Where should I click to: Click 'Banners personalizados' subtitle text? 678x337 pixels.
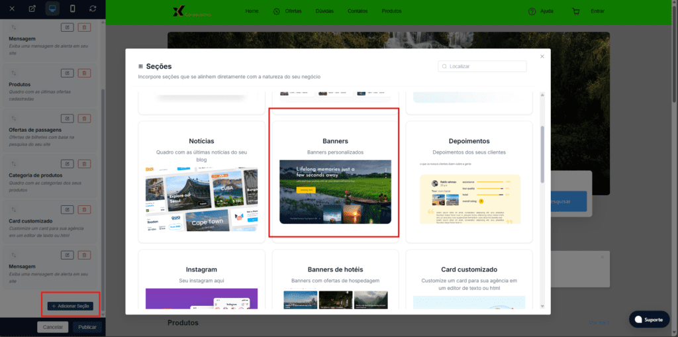[x=336, y=152]
